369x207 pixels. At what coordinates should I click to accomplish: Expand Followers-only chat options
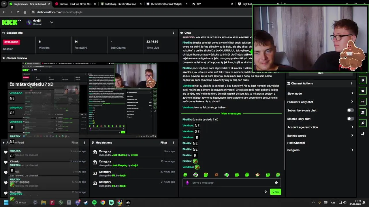352,102
